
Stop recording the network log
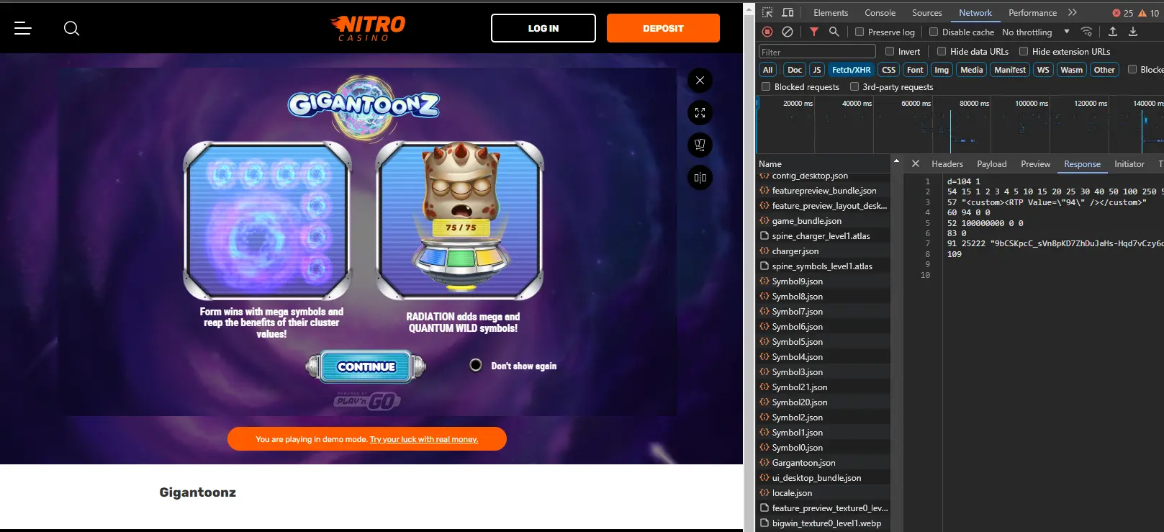point(767,32)
